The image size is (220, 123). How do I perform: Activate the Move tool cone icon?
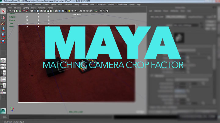3,29
